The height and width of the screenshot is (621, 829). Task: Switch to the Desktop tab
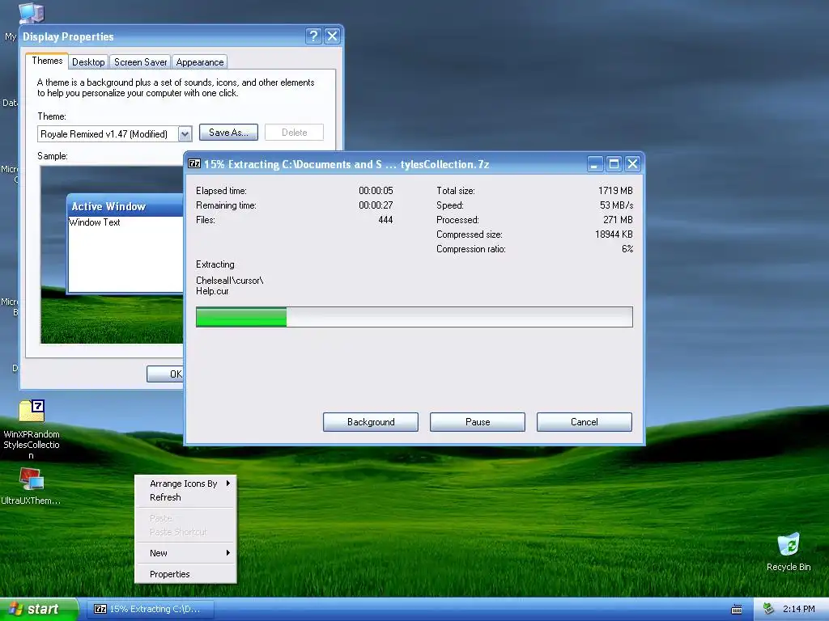pyautogui.click(x=88, y=62)
